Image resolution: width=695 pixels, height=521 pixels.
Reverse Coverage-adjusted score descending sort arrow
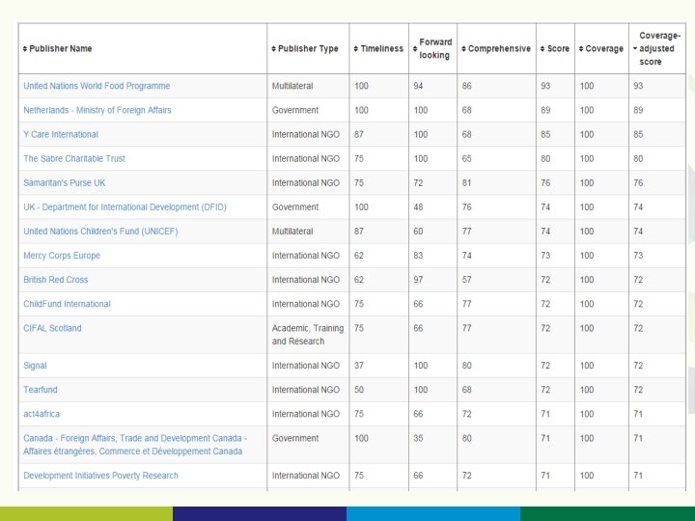pyautogui.click(x=635, y=49)
